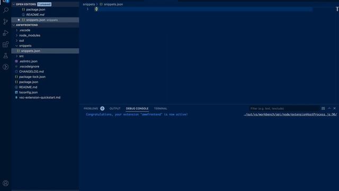Open Source Control view
The height and width of the screenshot is (191, 339).
click(x=6, y=21)
